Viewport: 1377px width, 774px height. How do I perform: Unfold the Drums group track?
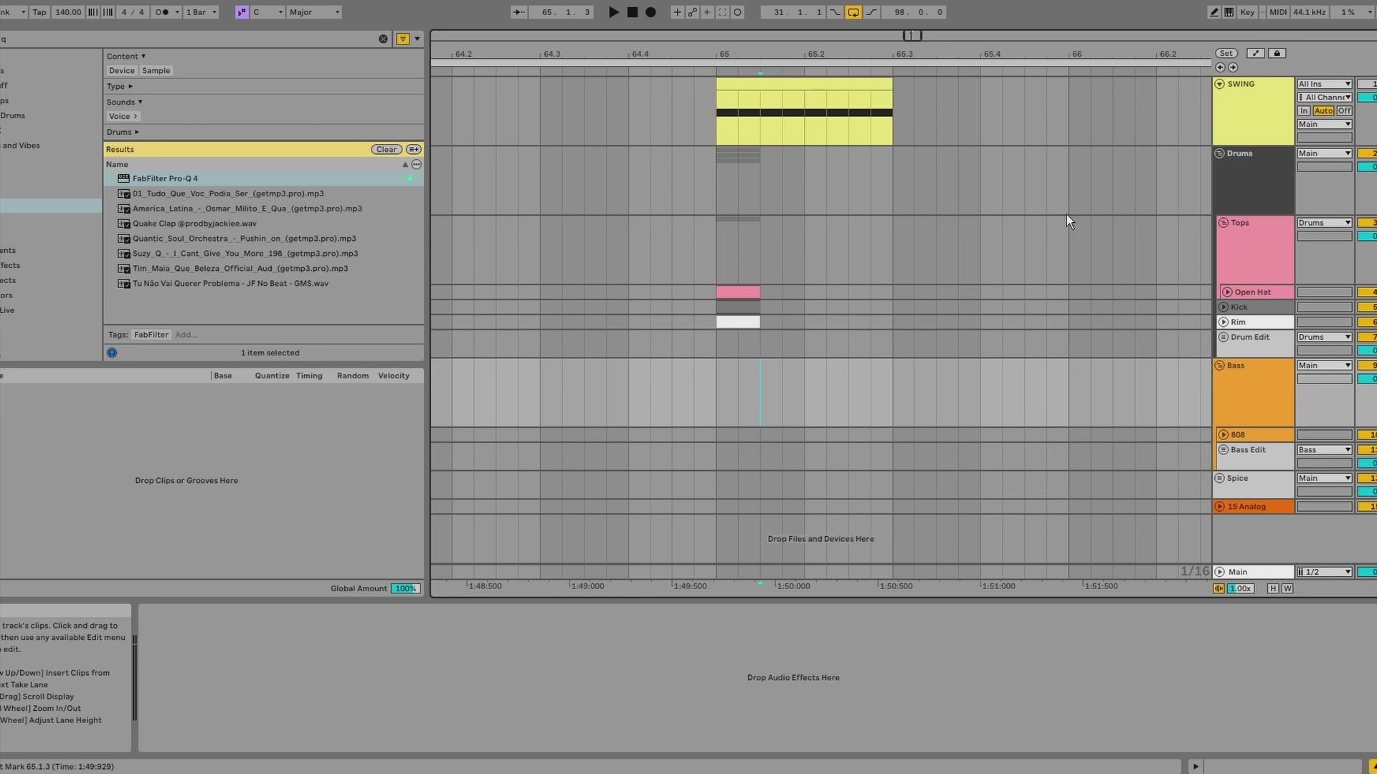click(1219, 153)
